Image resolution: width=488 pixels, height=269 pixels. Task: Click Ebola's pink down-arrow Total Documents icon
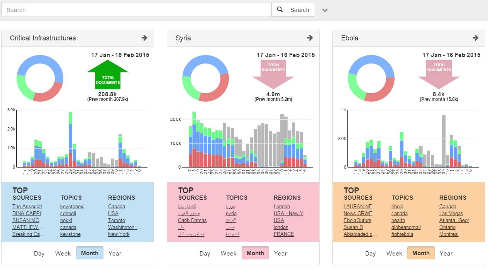click(439, 73)
